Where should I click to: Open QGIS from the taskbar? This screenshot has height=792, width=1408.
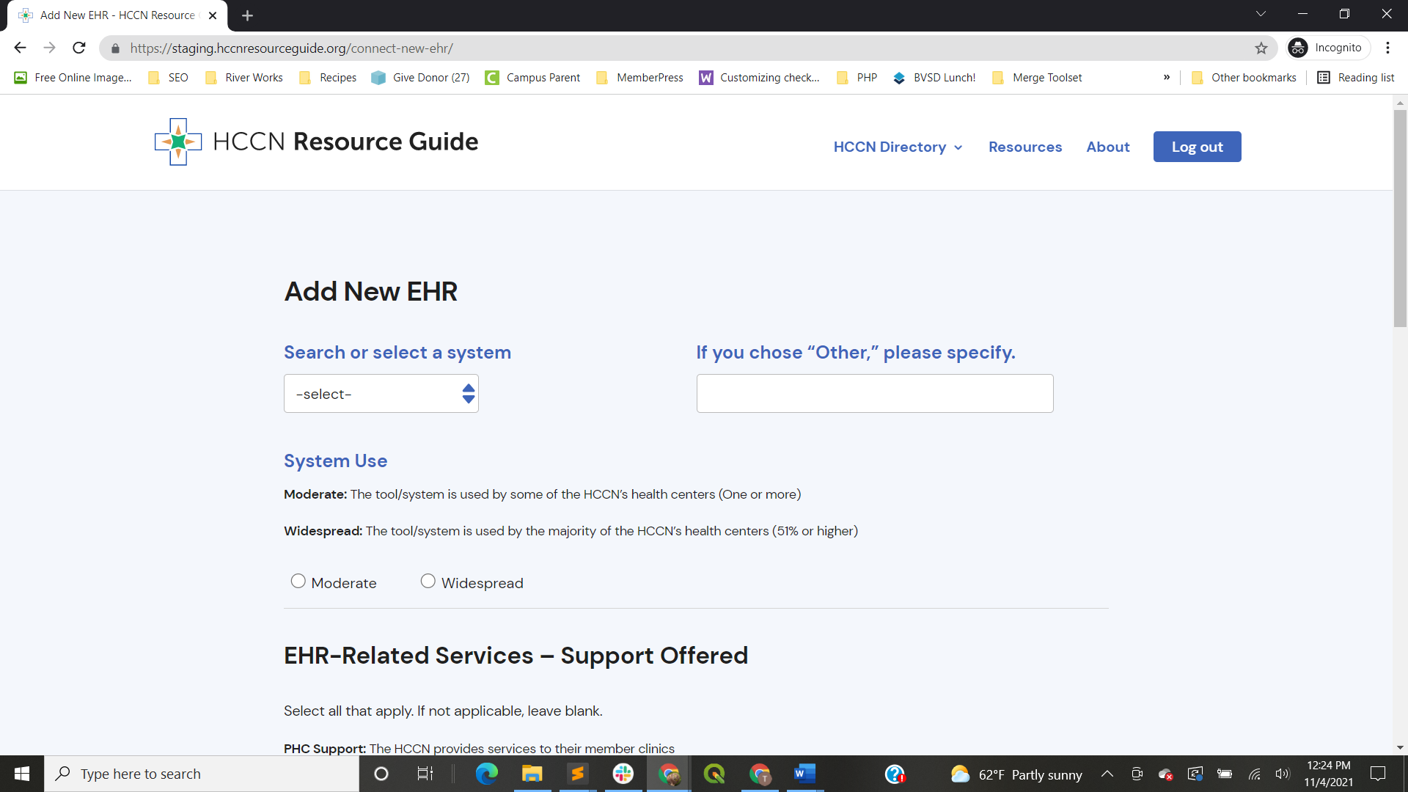pos(714,774)
